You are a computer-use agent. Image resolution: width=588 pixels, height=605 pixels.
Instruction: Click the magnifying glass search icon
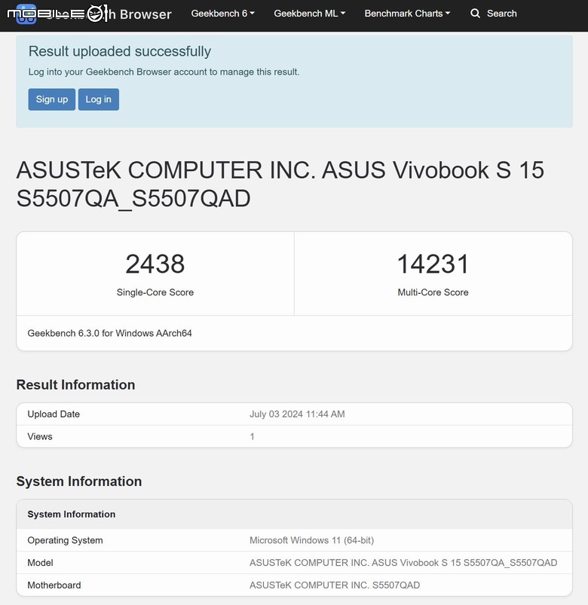[475, 14]
